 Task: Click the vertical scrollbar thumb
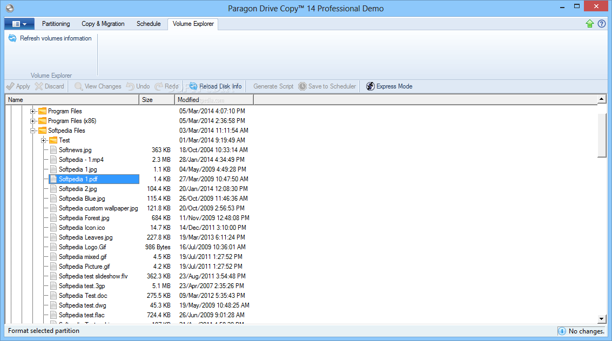601,135
